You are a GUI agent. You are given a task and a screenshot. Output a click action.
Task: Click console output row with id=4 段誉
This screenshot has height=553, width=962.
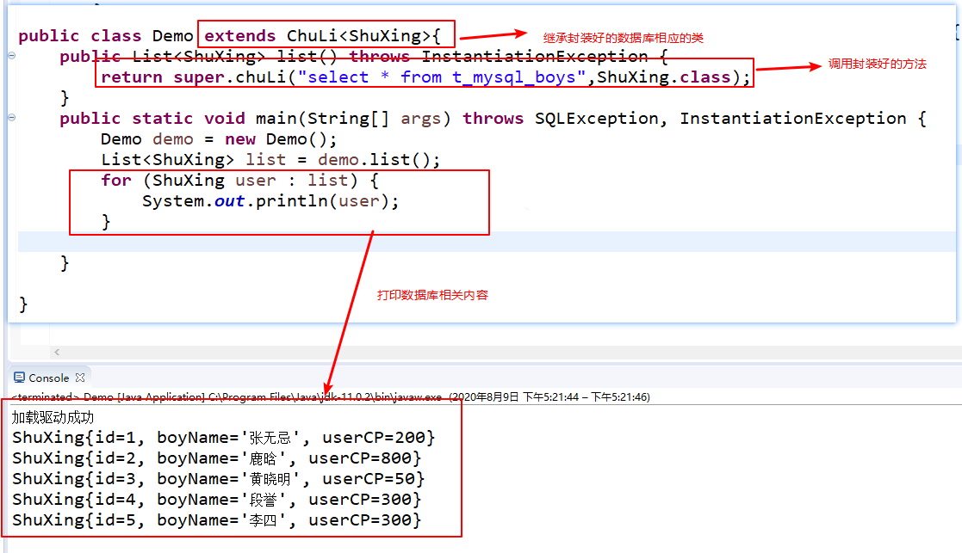[216, 500]
